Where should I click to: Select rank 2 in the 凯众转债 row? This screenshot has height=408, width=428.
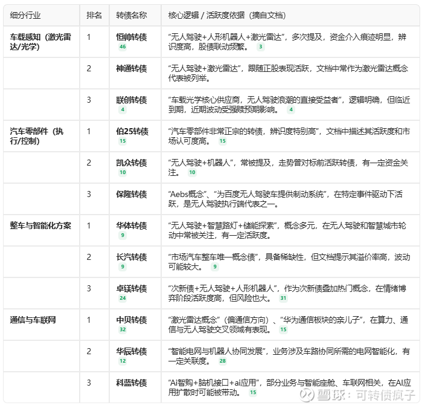pyautogui.click(x=89, y=163)
